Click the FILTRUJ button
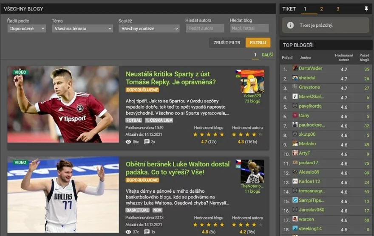 tap(258, 42)
